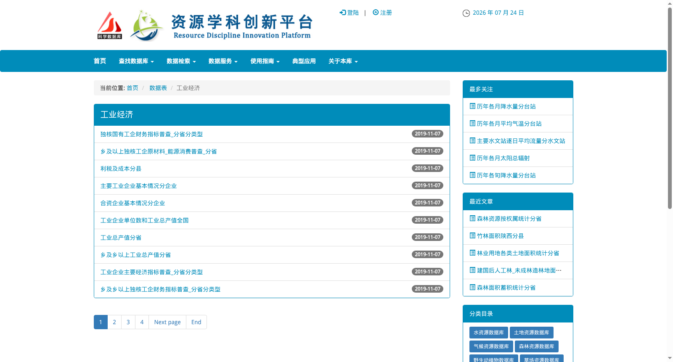The width and height of the screenshot is (673, 362).
Task: Expand the 数据检索 dropdown menu
Action: point(181,61)
